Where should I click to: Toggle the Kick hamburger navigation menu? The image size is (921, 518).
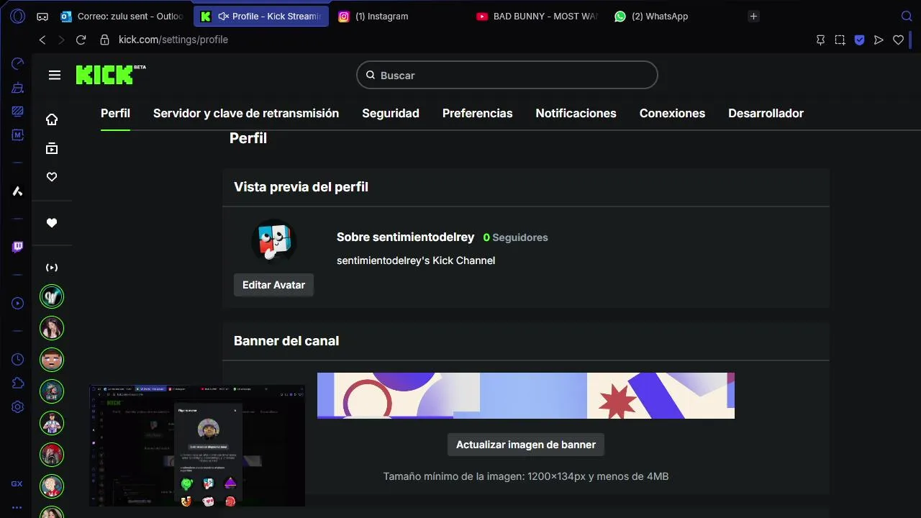point(55,75)
